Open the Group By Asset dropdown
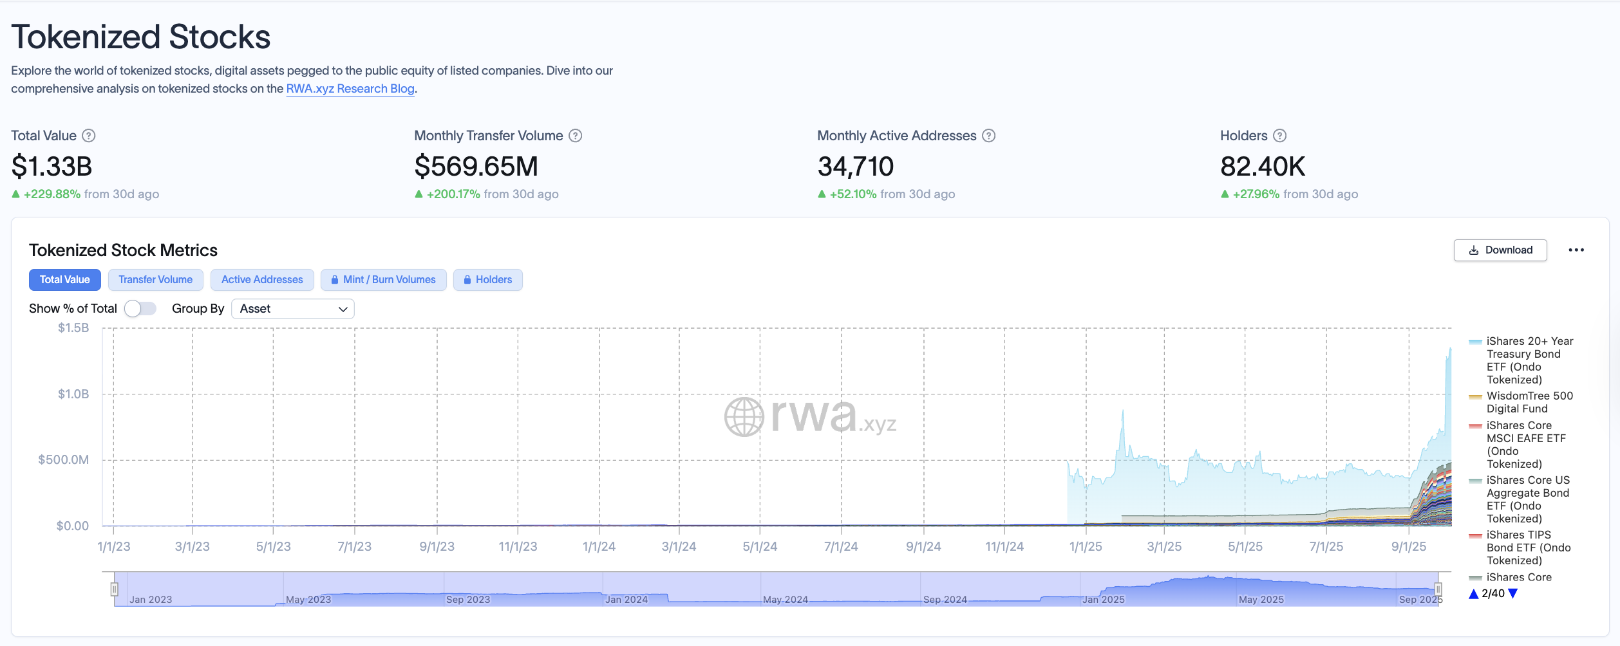 [292, 309]
